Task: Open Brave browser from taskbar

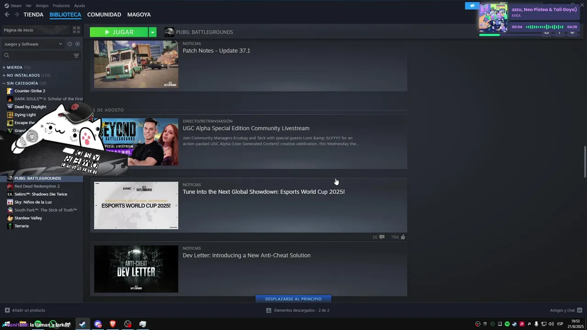Action: [113, 324]
